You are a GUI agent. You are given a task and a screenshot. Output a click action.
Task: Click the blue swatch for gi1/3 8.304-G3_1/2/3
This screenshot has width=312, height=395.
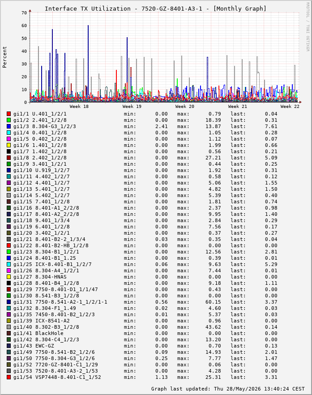pos(9,127)
